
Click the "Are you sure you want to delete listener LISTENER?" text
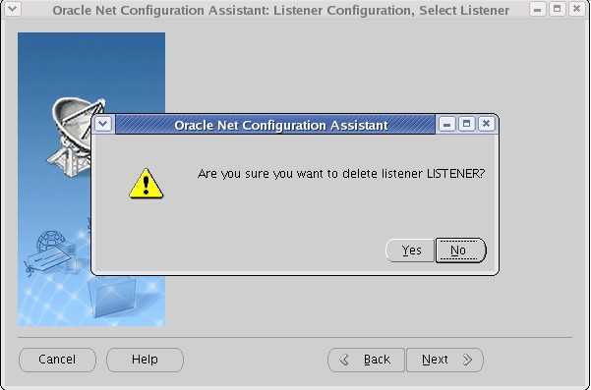click(x=341, y=174)
